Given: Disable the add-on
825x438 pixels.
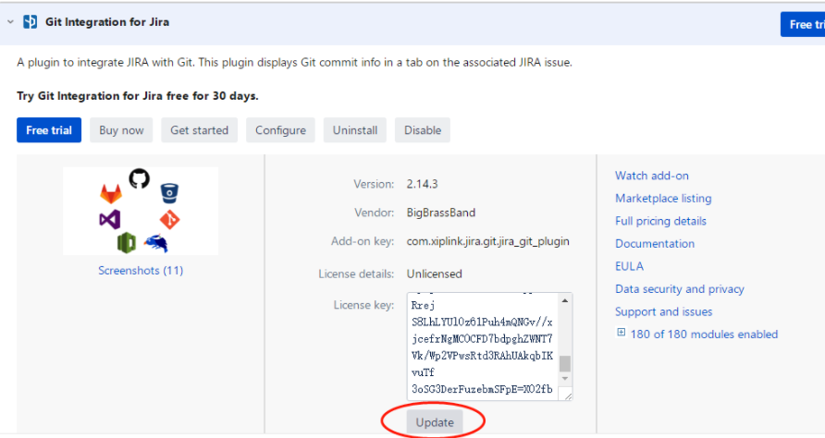Looking at the screenshot, I should pos(423,130).
